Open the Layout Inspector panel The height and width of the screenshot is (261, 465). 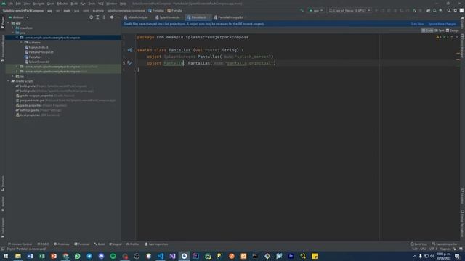pyautogui.click(x=445, y=244)
